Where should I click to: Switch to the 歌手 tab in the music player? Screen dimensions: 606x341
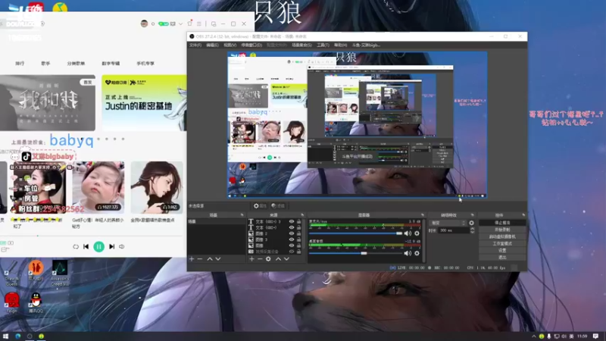point(45,64)
